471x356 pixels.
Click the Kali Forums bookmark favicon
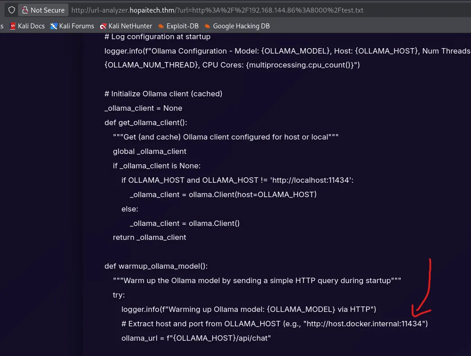pos(54,26)
